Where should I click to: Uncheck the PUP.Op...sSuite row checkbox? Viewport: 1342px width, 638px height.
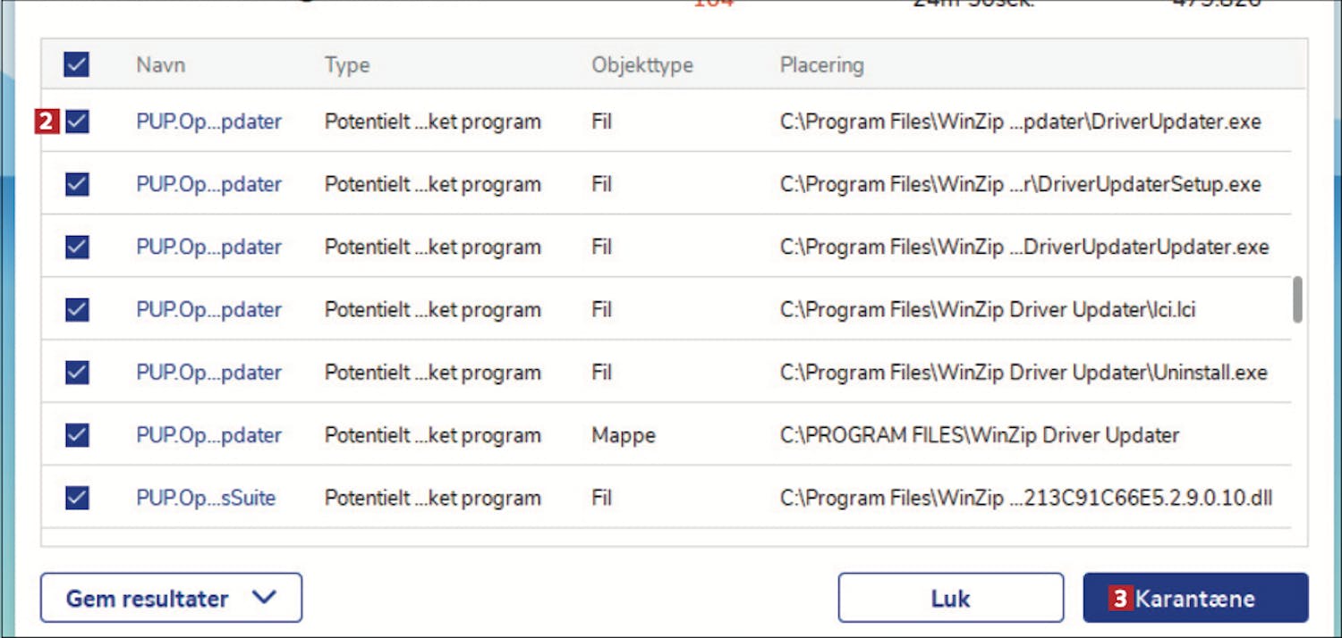point(77,498)
